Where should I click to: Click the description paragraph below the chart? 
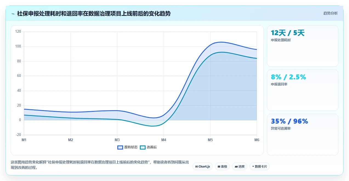pos(100,165)
